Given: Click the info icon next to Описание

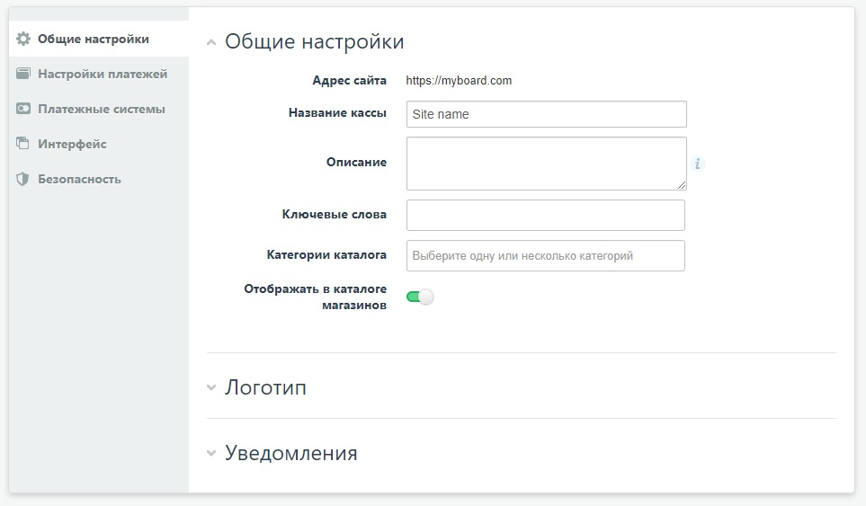Looking at the screenshot, I should pos(698,164).
